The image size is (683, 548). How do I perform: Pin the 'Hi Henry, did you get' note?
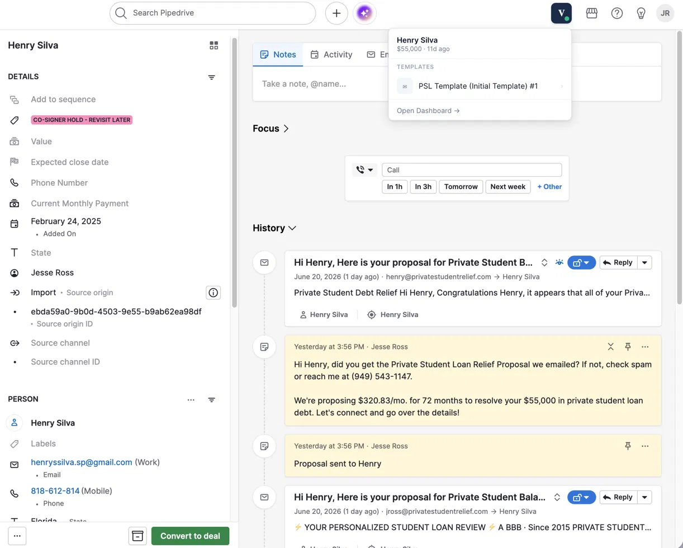pyautogui.click(x=628, y=347)
